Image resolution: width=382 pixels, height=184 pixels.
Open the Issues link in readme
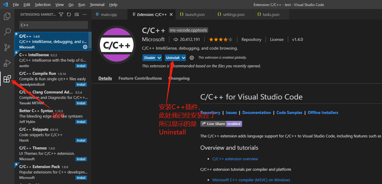pos(231,112)
